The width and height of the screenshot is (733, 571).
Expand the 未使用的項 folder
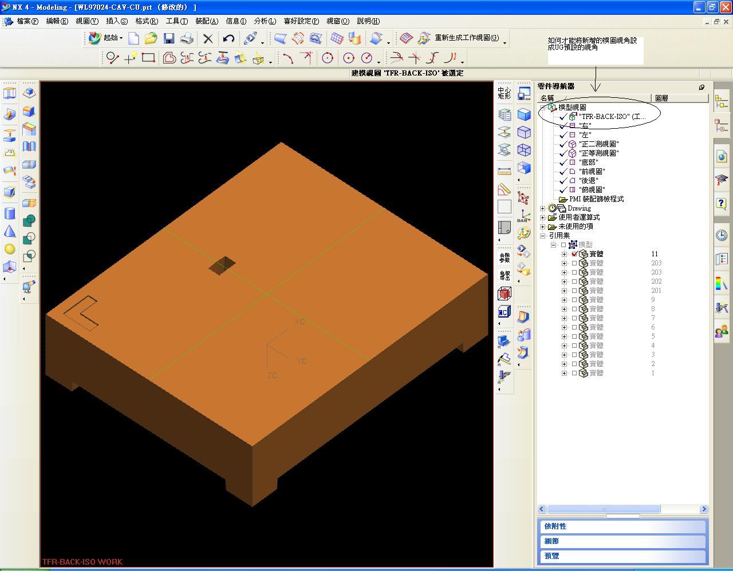pos(543,227)
